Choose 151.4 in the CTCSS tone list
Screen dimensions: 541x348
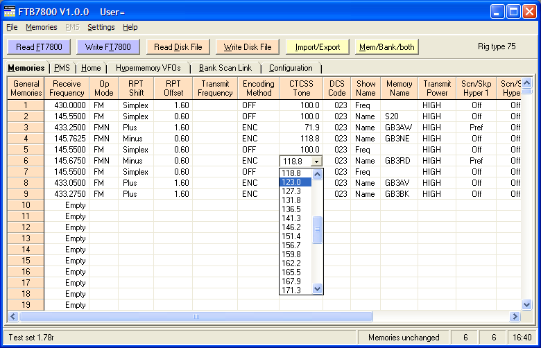click(x=295, y=236)
